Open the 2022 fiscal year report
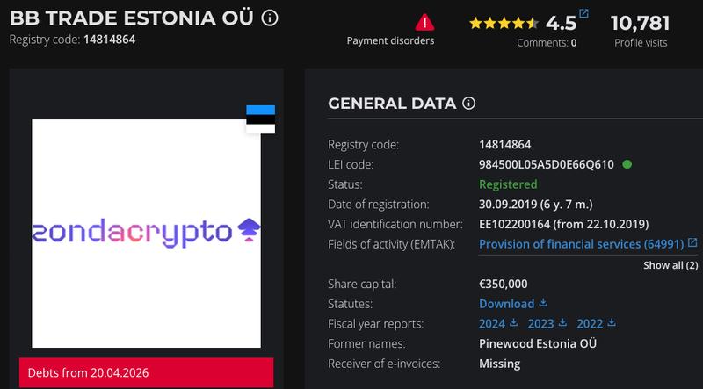The width and height of the screenshot is (703, 389). click(590, 323)
